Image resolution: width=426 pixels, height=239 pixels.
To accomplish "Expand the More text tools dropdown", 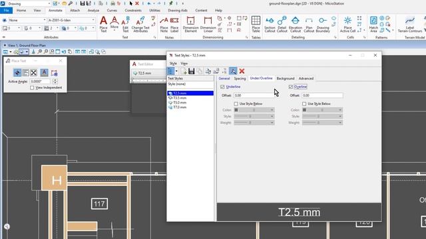I will coord(114,25).
